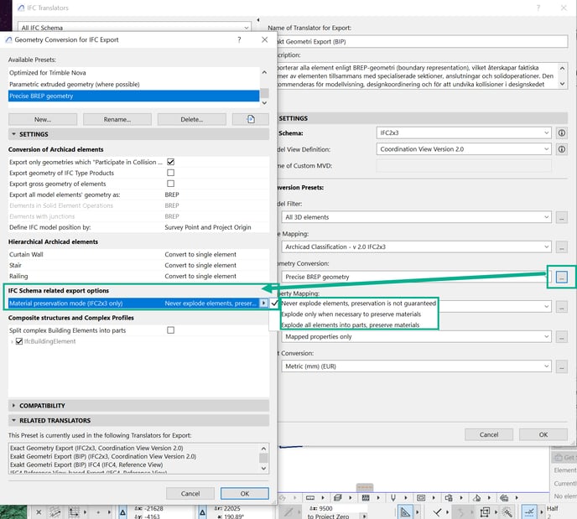
Task: Click the Survey Point and Project Origin value
Action: 208,227
